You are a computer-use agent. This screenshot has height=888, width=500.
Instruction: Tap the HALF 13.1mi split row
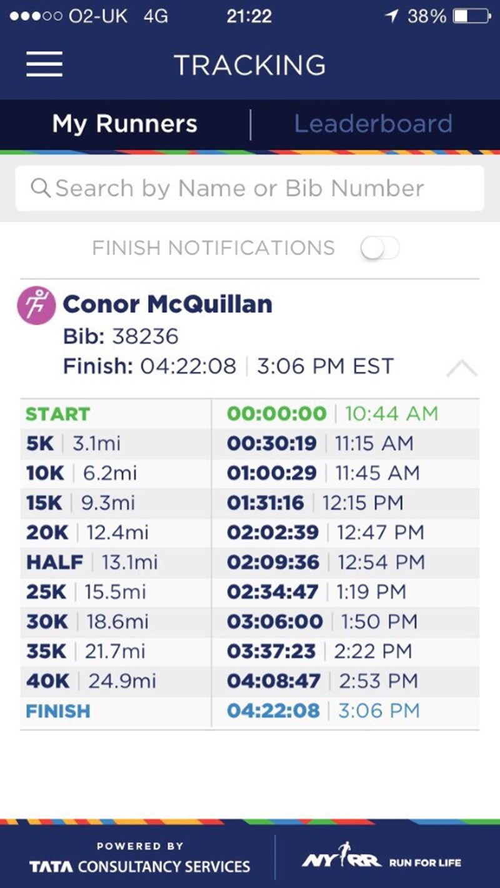(x=250, y=562)
